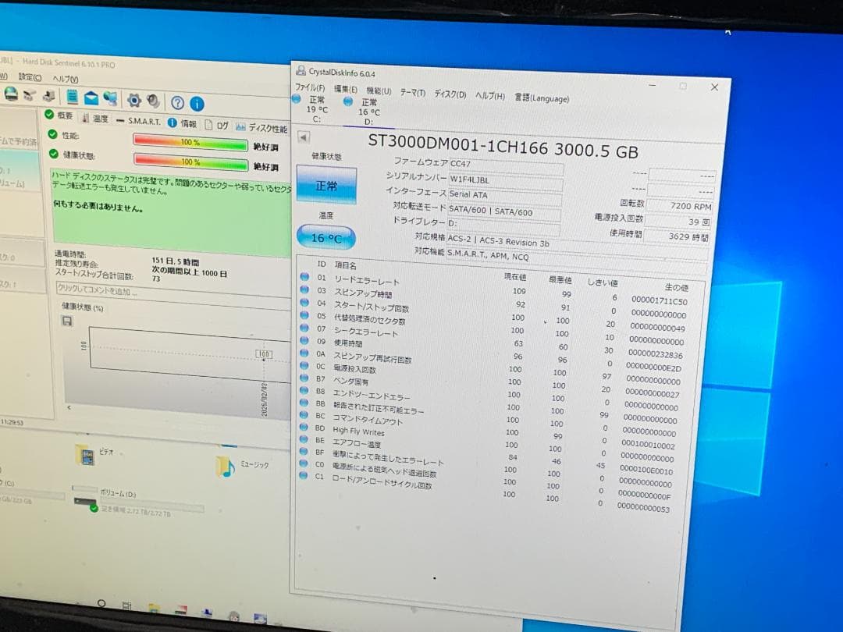Click the status circle for C1 ロード/アンロードサイクル回数
The width and height of the screenshot is (843, 632).
[304, 475]
